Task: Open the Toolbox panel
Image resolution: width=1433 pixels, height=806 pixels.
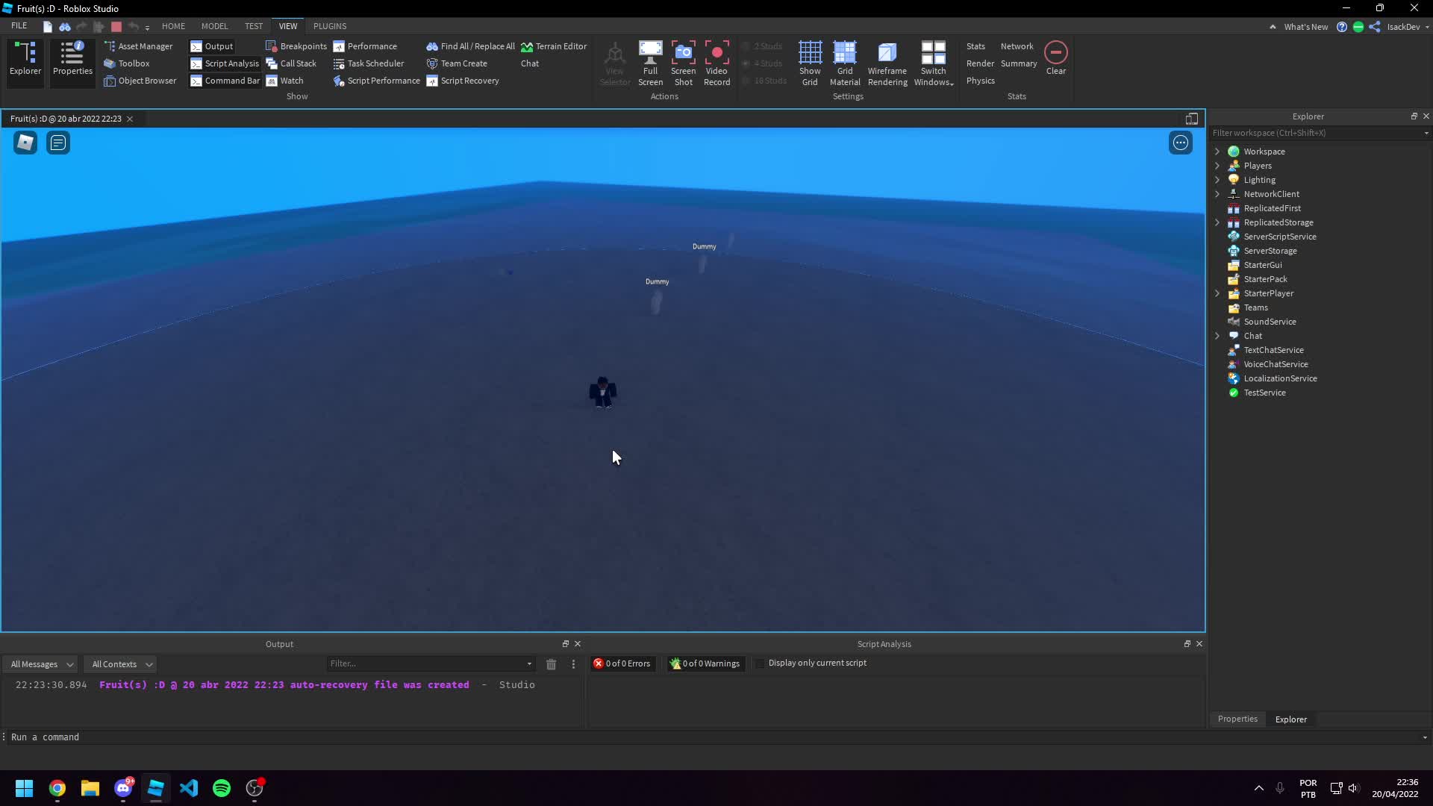Action: click(x=127, y=63)
